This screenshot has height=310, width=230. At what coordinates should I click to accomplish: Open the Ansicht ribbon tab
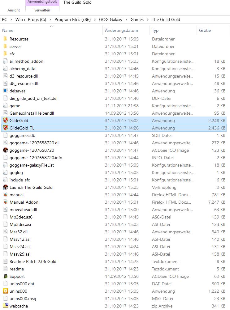(x=13, y=10)
